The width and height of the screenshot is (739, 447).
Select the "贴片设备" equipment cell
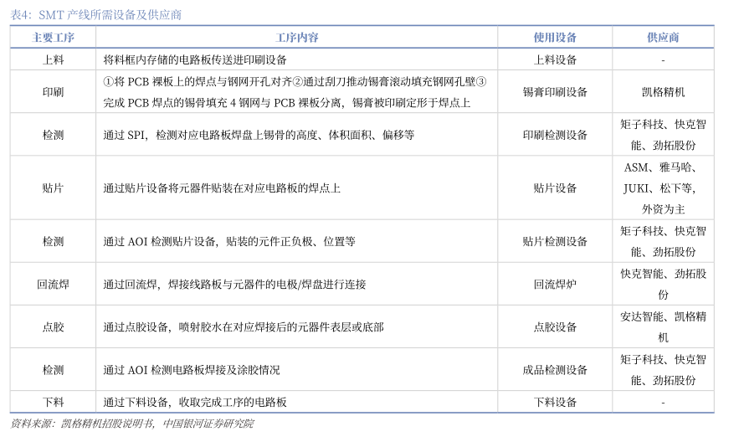click(555, 188)
